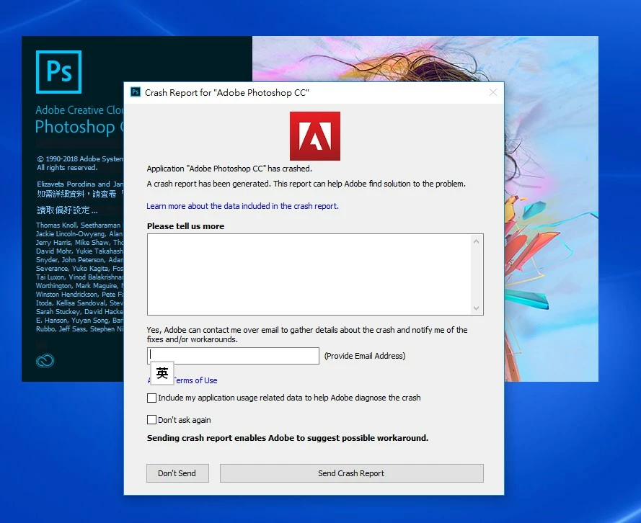Click the "Yes, Adobe can contact me" paragraph
641x523 pixels.
307,334
